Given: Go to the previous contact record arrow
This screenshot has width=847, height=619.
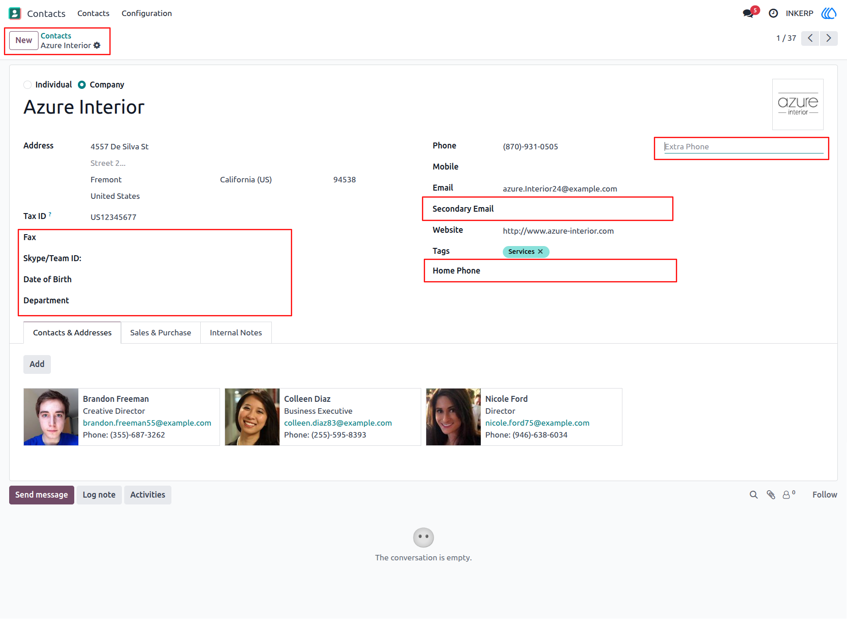Looking at the screenshot, I should 810,38.
